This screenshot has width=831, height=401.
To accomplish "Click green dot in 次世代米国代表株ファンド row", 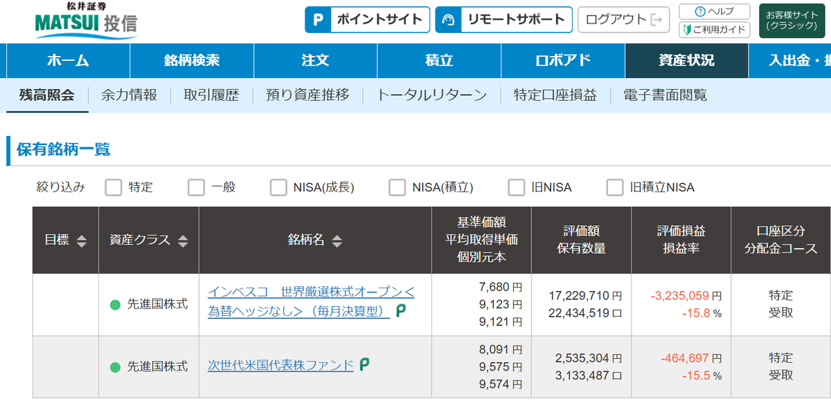I will coord(115,366).
